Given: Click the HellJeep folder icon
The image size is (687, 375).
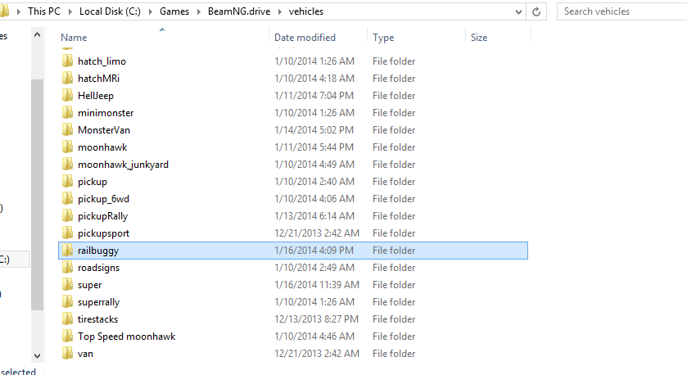Looking at the screenshot, I should (x=67, y=96).
